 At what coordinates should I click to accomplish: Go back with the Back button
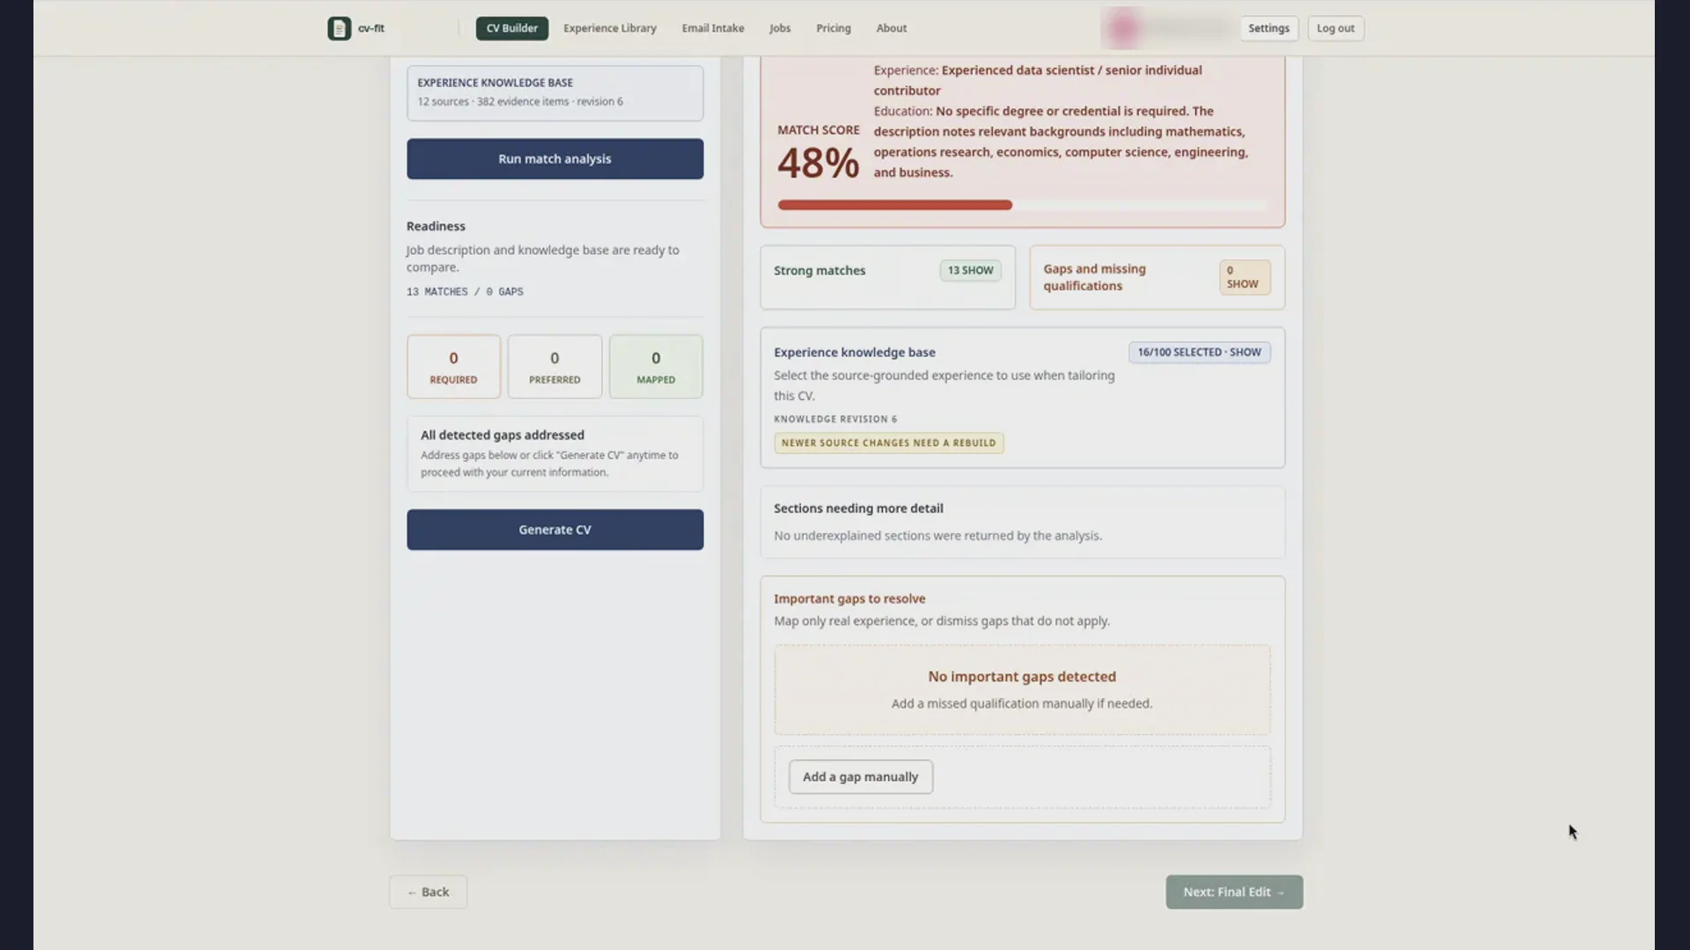(x=429, y=892)
